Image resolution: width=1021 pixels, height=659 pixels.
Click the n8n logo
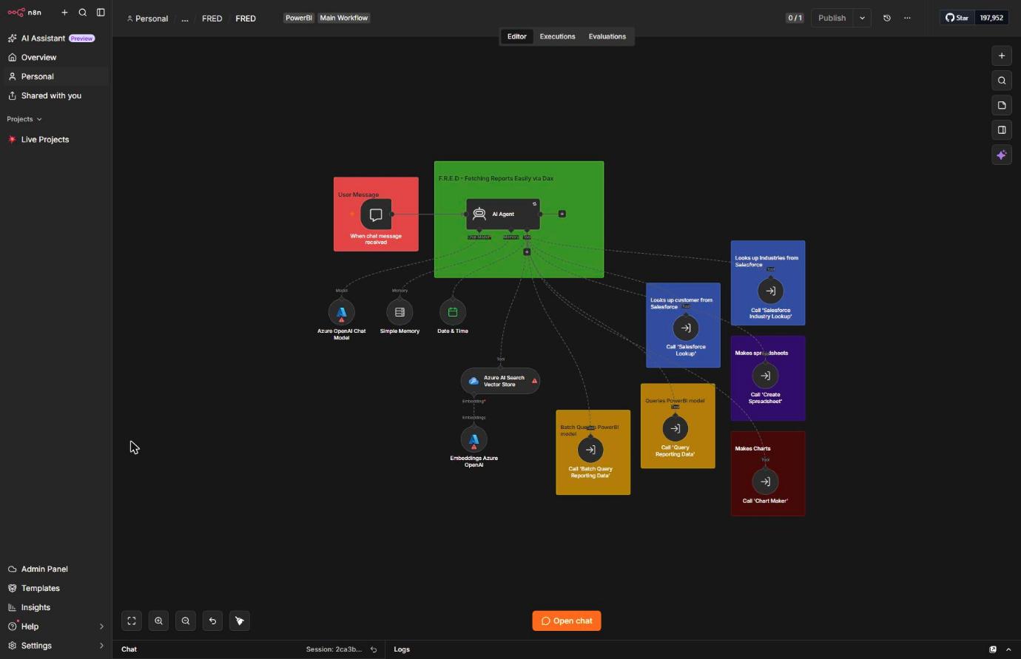point(24,13)
